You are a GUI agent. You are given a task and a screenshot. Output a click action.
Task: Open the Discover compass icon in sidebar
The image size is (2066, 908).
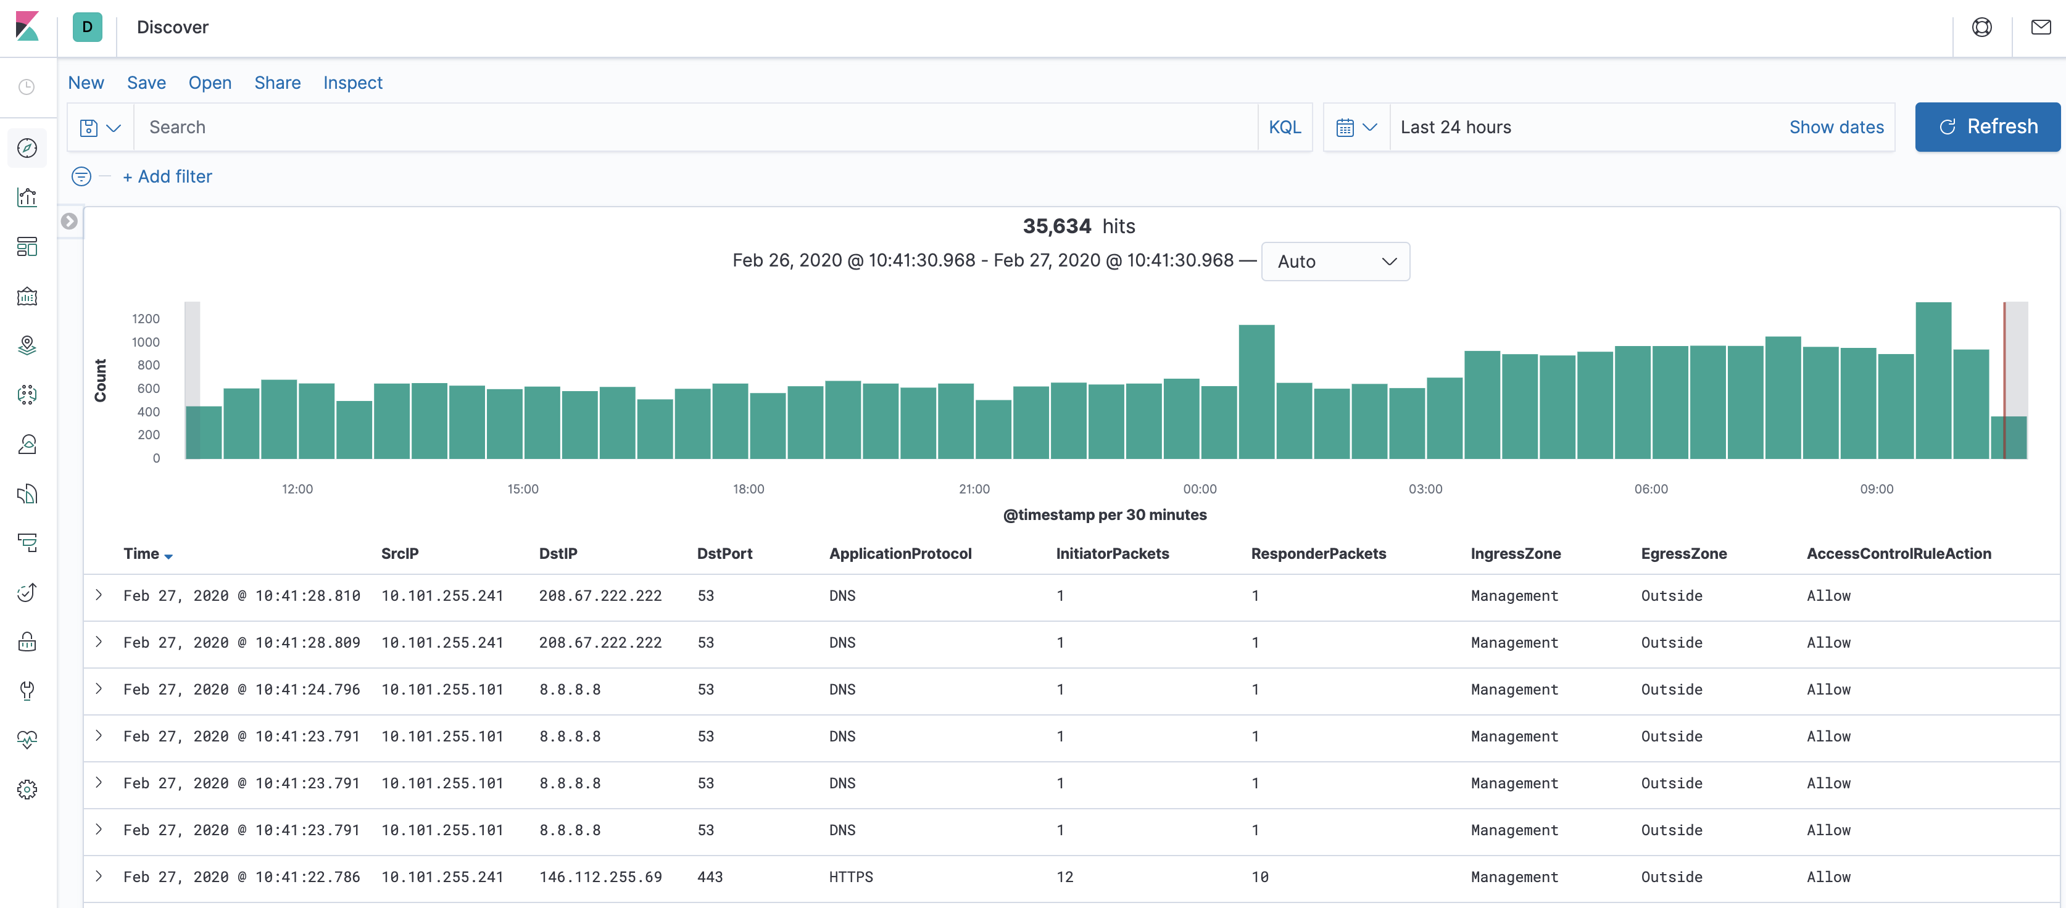[x=27, y=148]
